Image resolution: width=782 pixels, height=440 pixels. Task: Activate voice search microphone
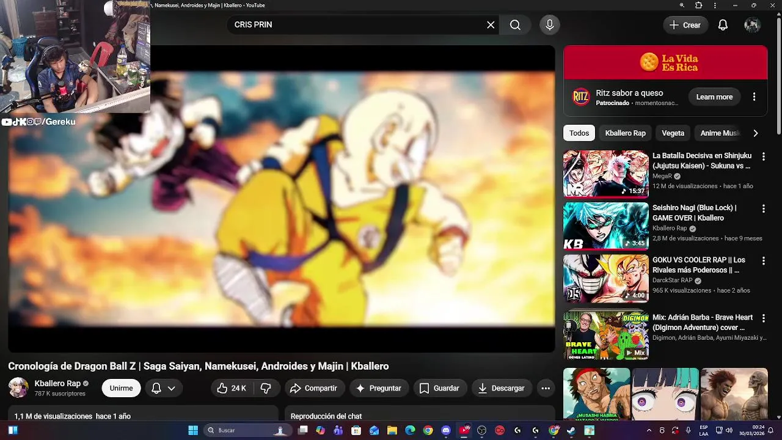549,24
